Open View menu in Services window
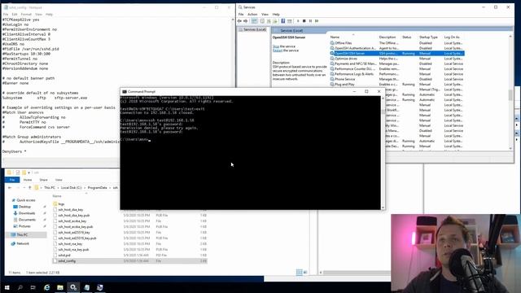 (x=265, y=15)
